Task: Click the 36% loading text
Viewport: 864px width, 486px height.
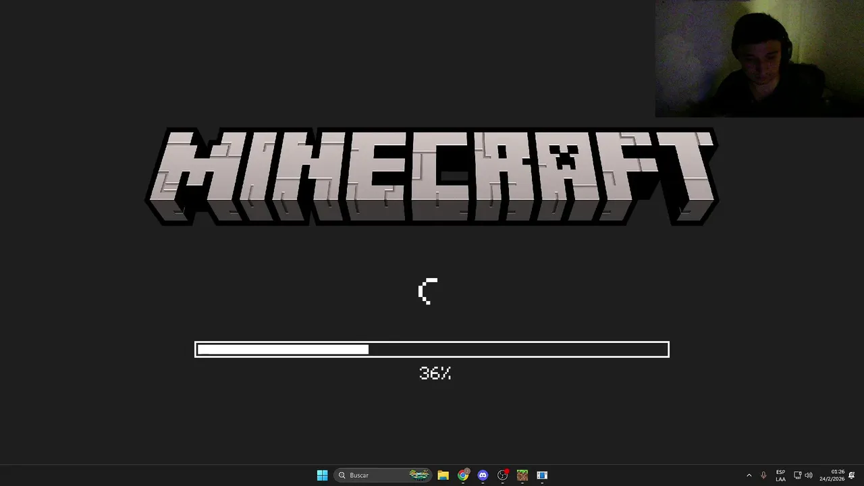Action: pos(435,373)
